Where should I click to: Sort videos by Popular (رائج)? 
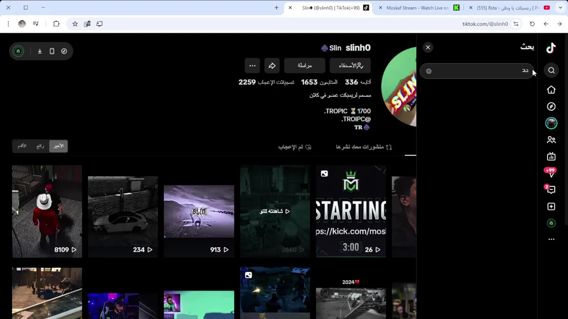tap(40, 146)
